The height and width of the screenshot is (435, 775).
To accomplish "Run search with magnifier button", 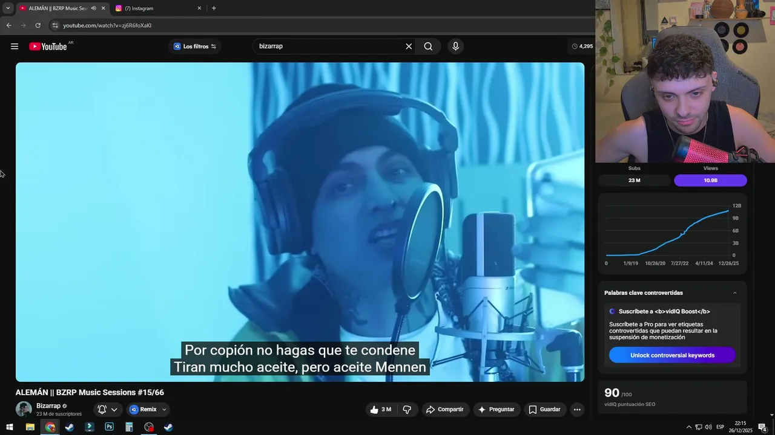I will [x=428, y=47].
